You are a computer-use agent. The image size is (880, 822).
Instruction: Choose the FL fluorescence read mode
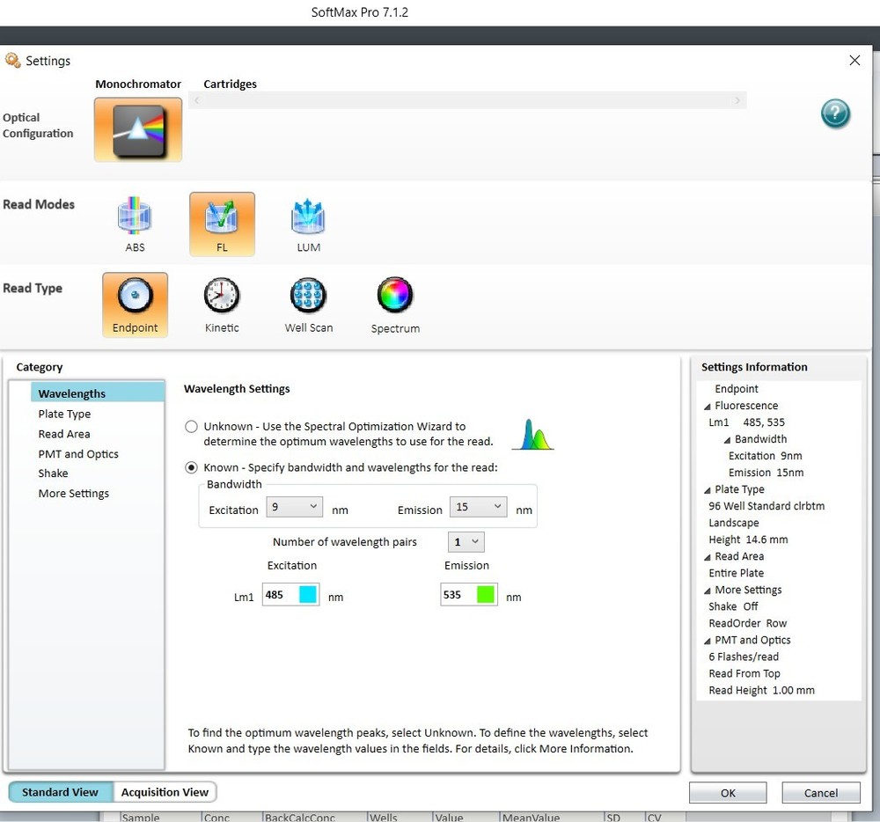(x=223, y=224)
